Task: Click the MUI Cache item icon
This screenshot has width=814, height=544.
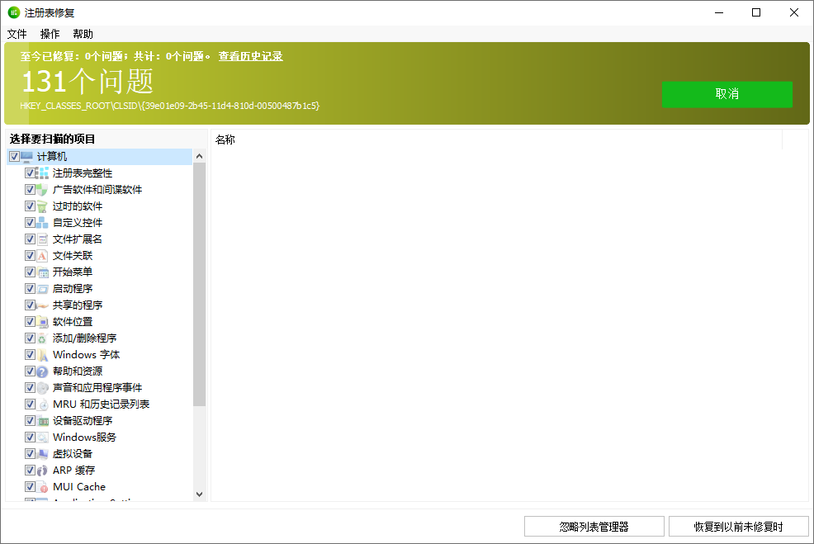Action: [x=42, y=486]
